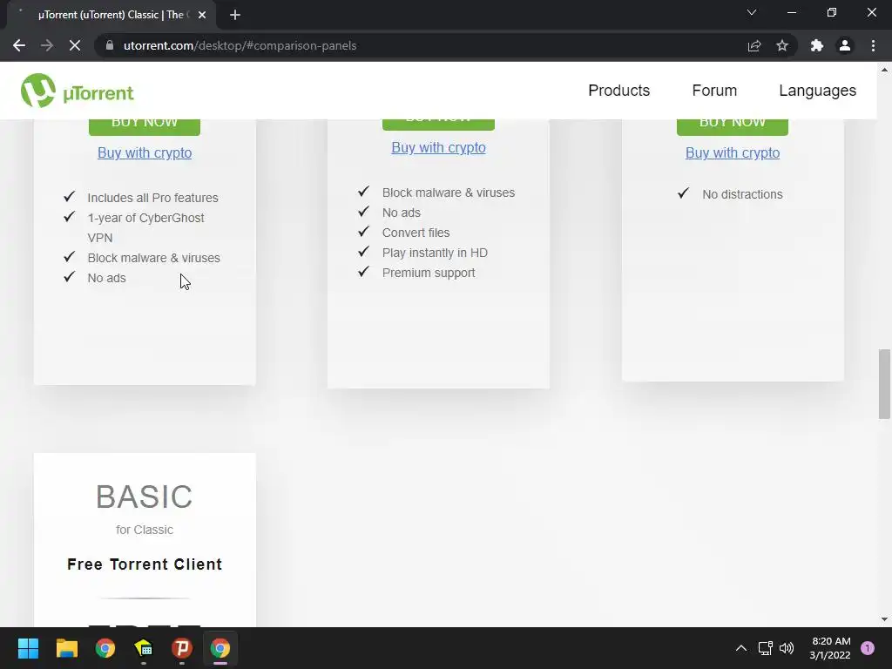Click the scrollbar up arrow

click(x=884, y=70)
